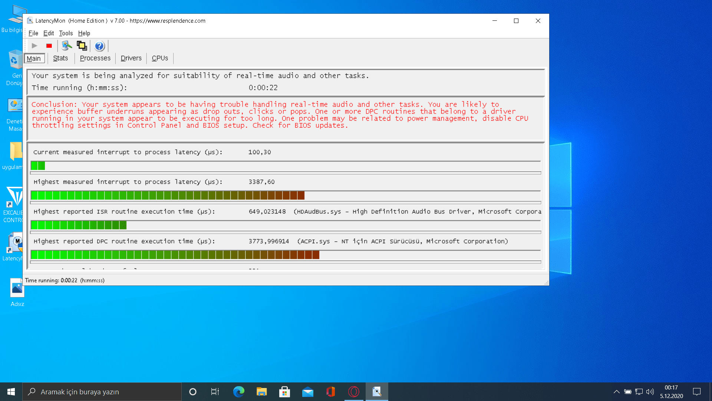This screenshot has height=401, width=712.
Task: Click the red stop monitoring button
Action: [49, 46]
